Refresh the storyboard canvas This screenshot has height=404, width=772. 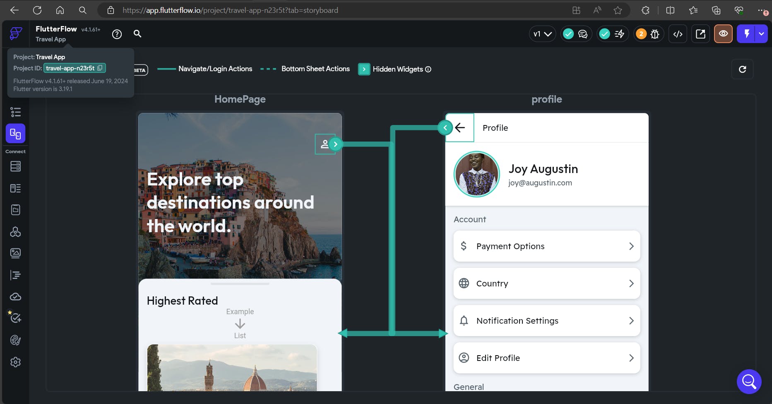click(x=743, y=69)
